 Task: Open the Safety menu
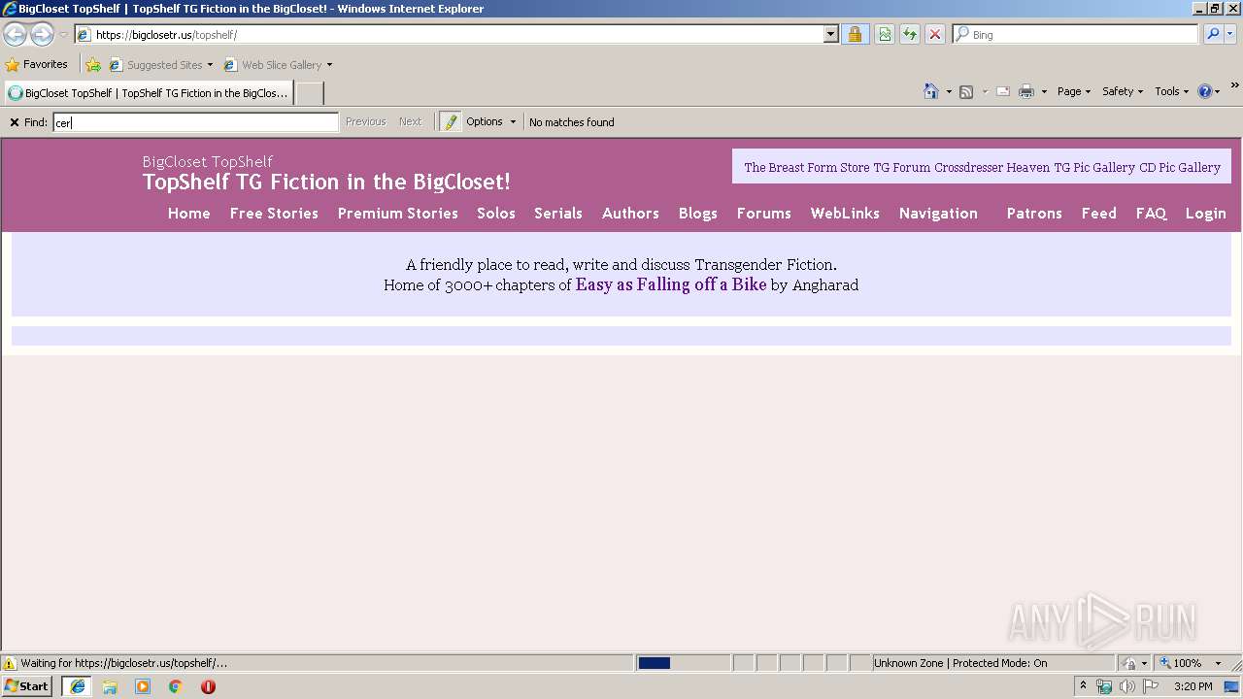click(x=1123, y=91)
